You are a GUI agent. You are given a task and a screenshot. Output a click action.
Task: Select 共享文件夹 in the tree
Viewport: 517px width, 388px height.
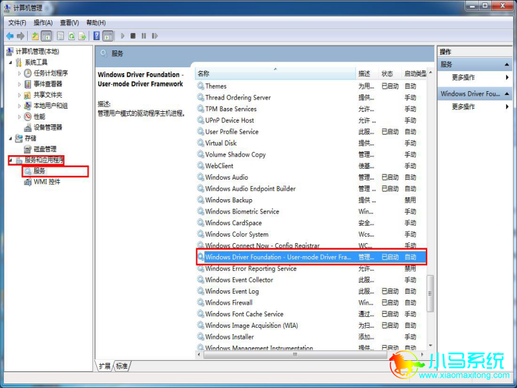pyautogui.click(x=48, y=94)
